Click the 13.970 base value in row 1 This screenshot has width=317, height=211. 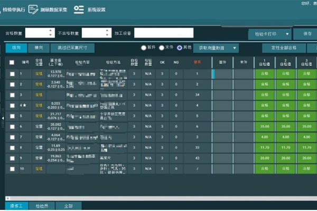tap(56, 72)
